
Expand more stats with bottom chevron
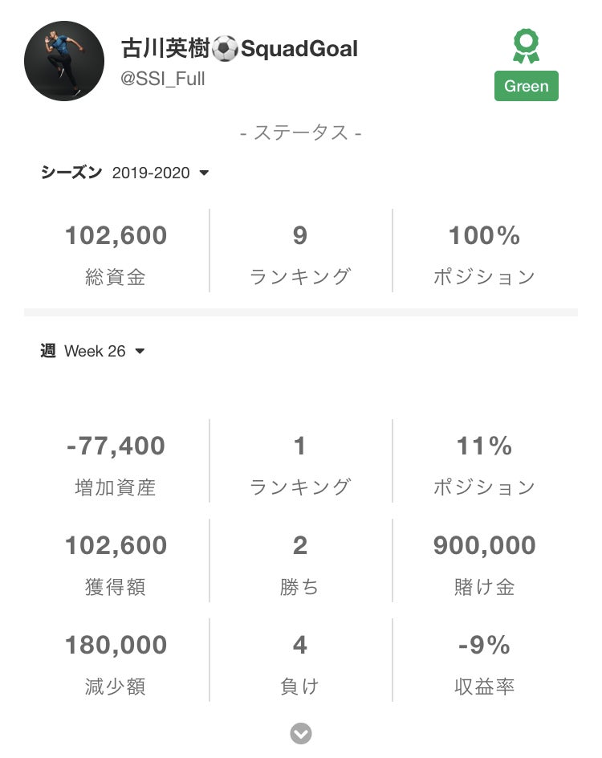click(x=301, y=733)
